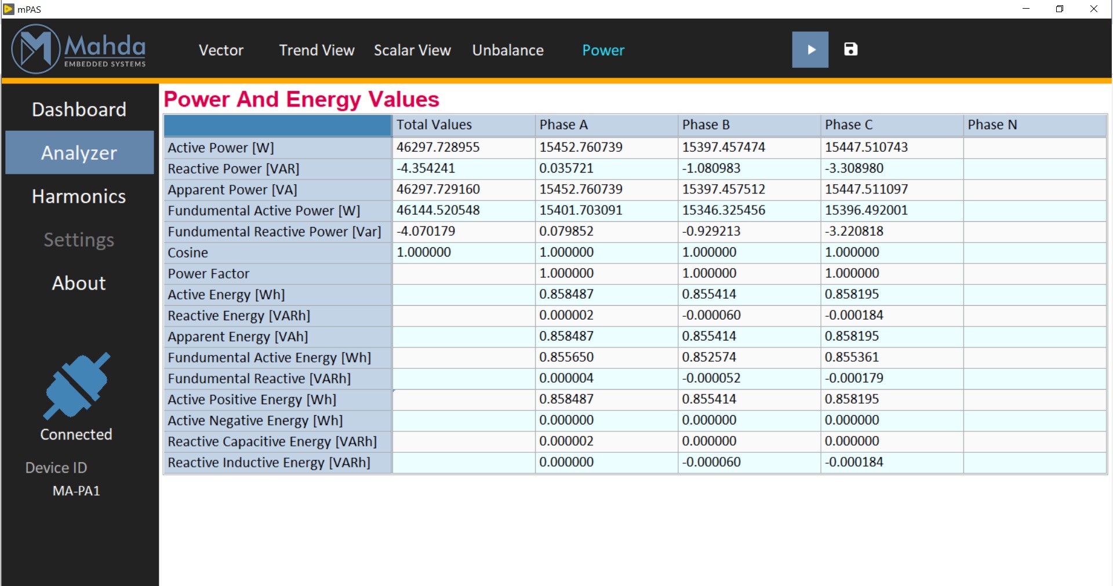The width and height of the screenshot is (1113, 586).
Task: Click the MA-PA1 device ID
Action: pyautogui.click(x=76, y=491)
